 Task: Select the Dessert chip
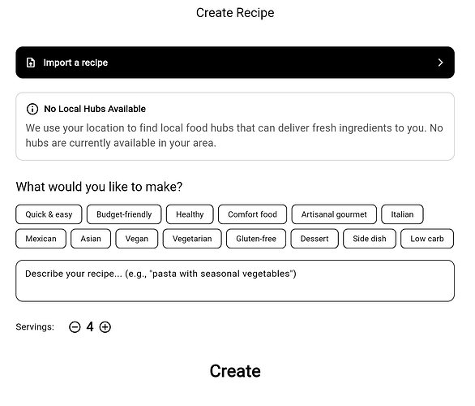coord(315,239)
